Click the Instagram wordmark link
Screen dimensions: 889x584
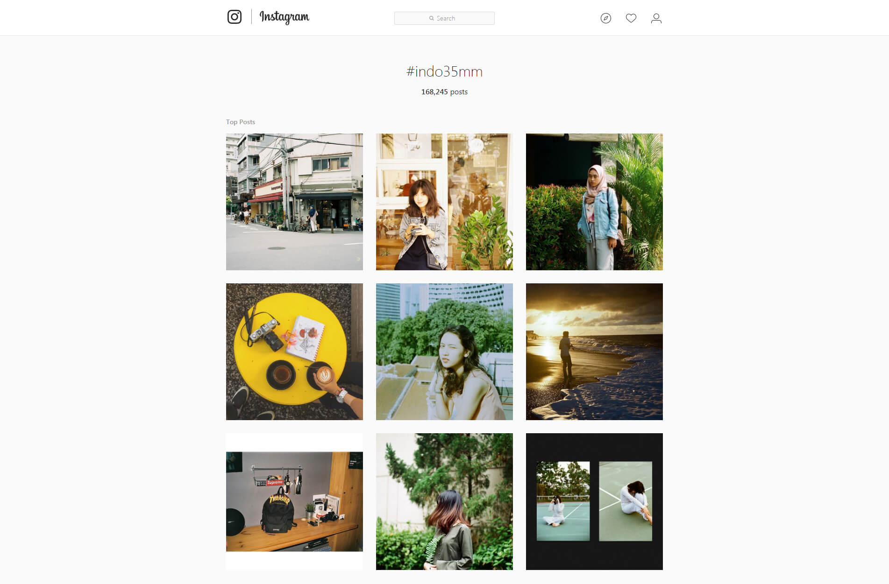284,17
